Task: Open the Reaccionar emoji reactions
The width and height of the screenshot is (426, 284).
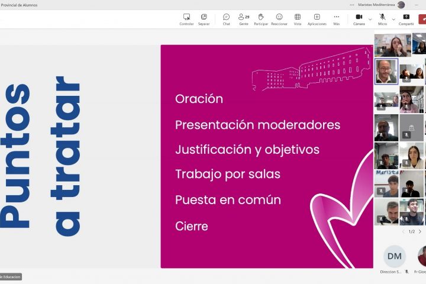Action: (x=279, y=17)
